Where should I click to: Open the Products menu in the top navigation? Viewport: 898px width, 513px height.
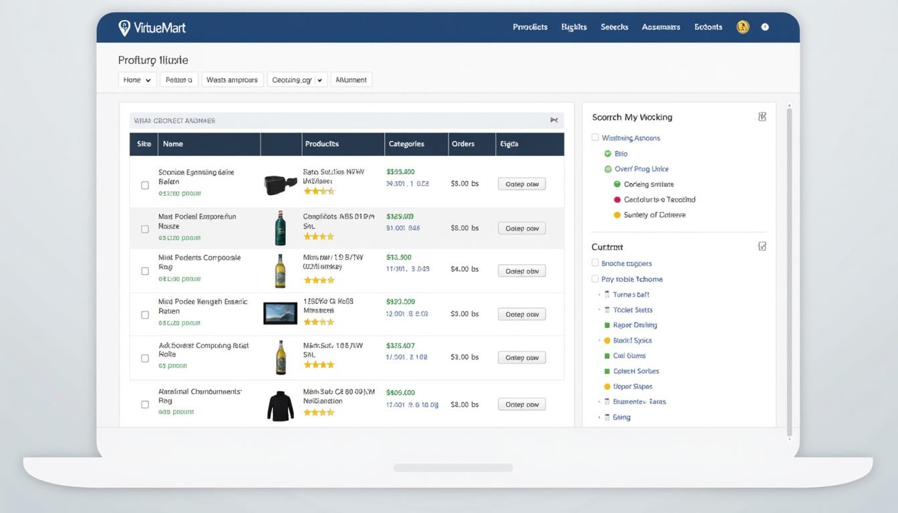point(530,27)
